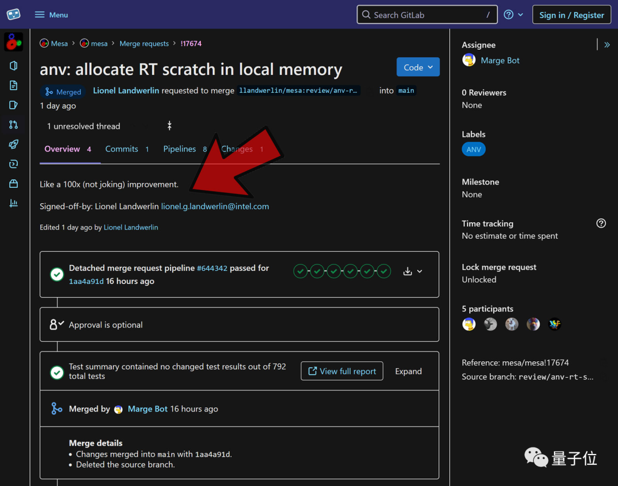Open Project information in the sidebar
The width and height of the screenshot is (618, 486).
(x=13, y=66)
